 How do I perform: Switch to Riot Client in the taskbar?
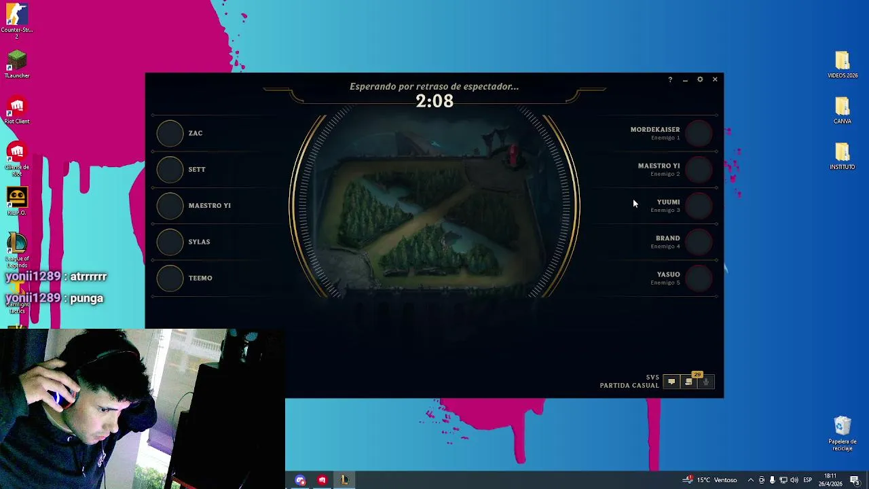(x=322, y=480)
